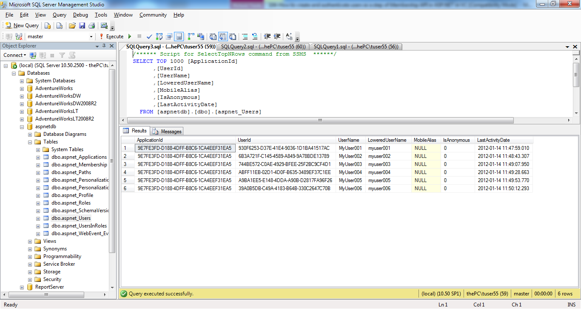Open the Query menu
The image size is (581, 309).
point(60,15)
